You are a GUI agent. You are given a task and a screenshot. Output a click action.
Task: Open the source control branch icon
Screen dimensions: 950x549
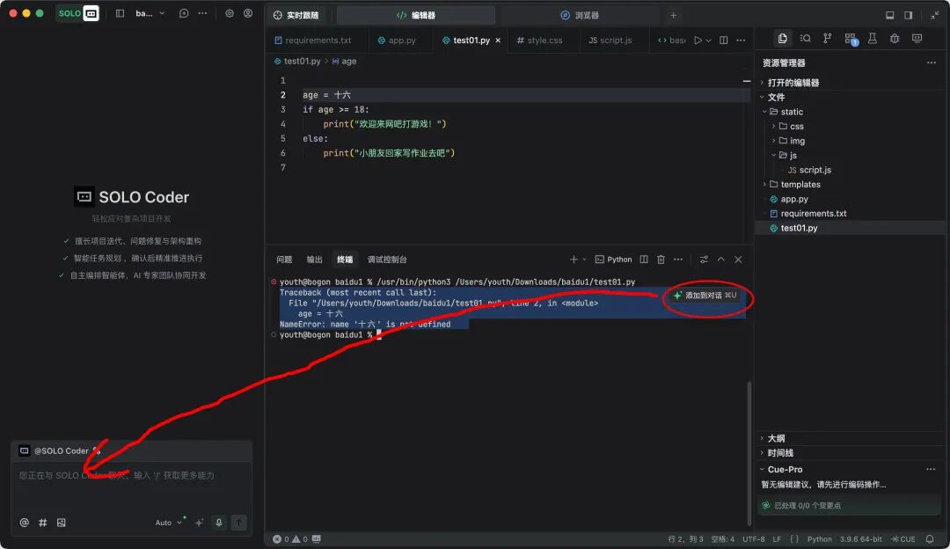pos(827,39)
